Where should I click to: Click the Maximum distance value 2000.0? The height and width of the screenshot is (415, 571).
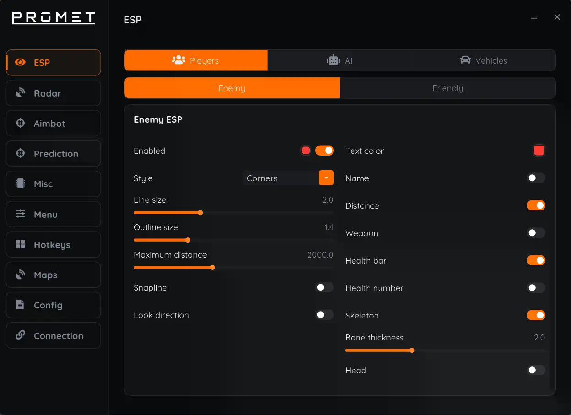click(320, 255)
